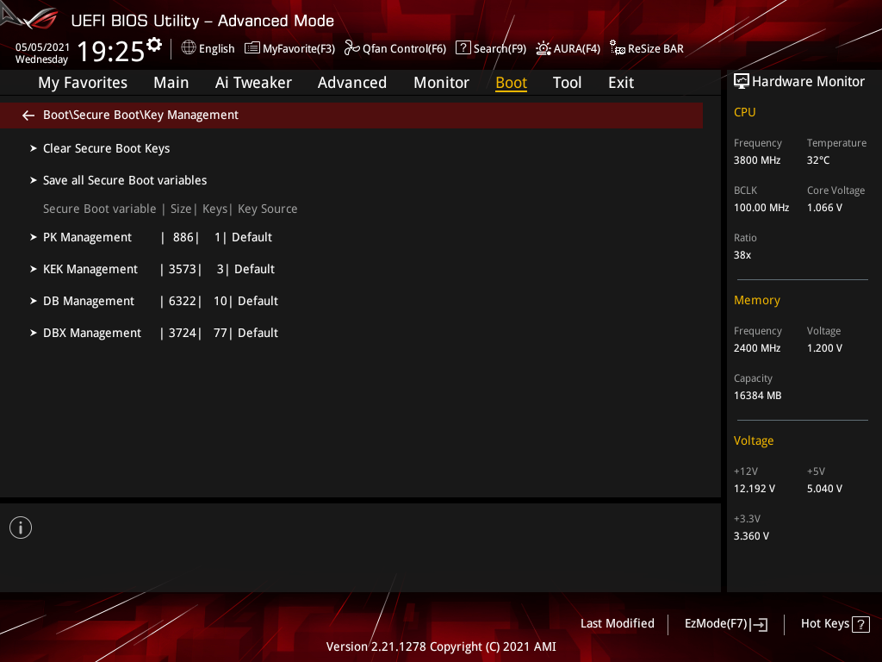This screenshot has height=662, width=882.
Task: Click the EzMode exit arrow icon
Action: 760,624
